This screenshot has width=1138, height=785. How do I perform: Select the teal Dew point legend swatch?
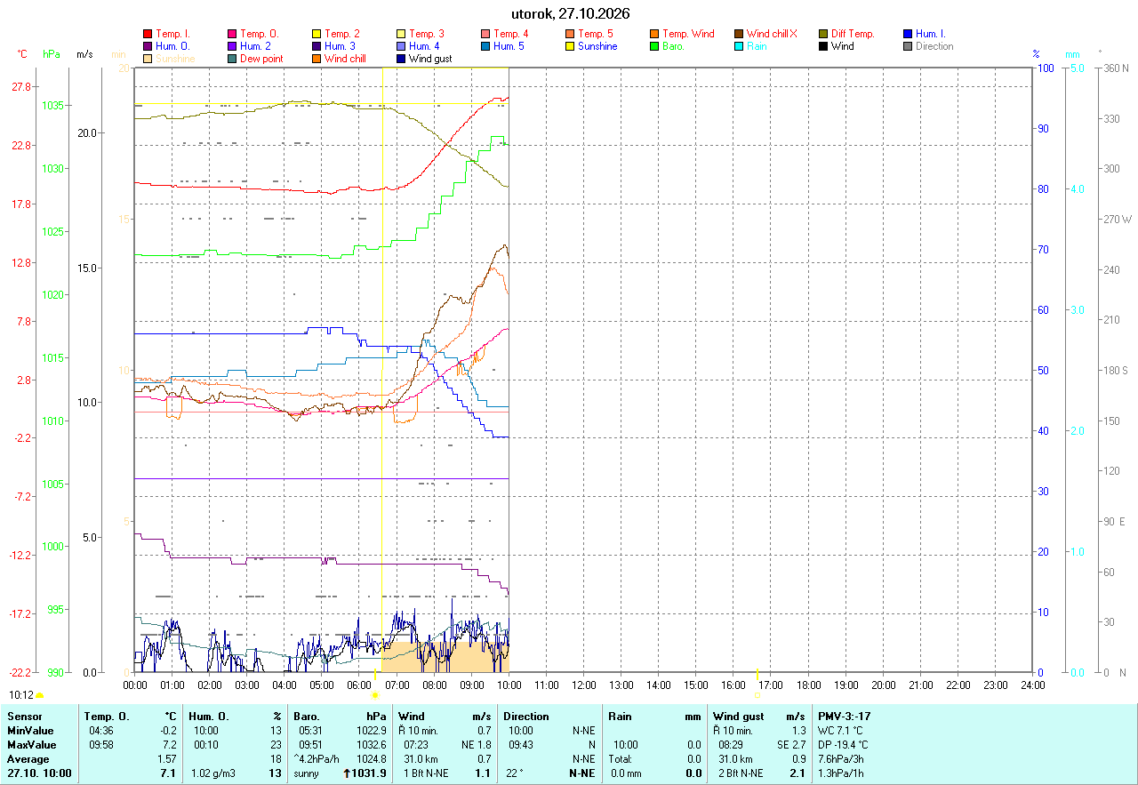click(232, 59)
